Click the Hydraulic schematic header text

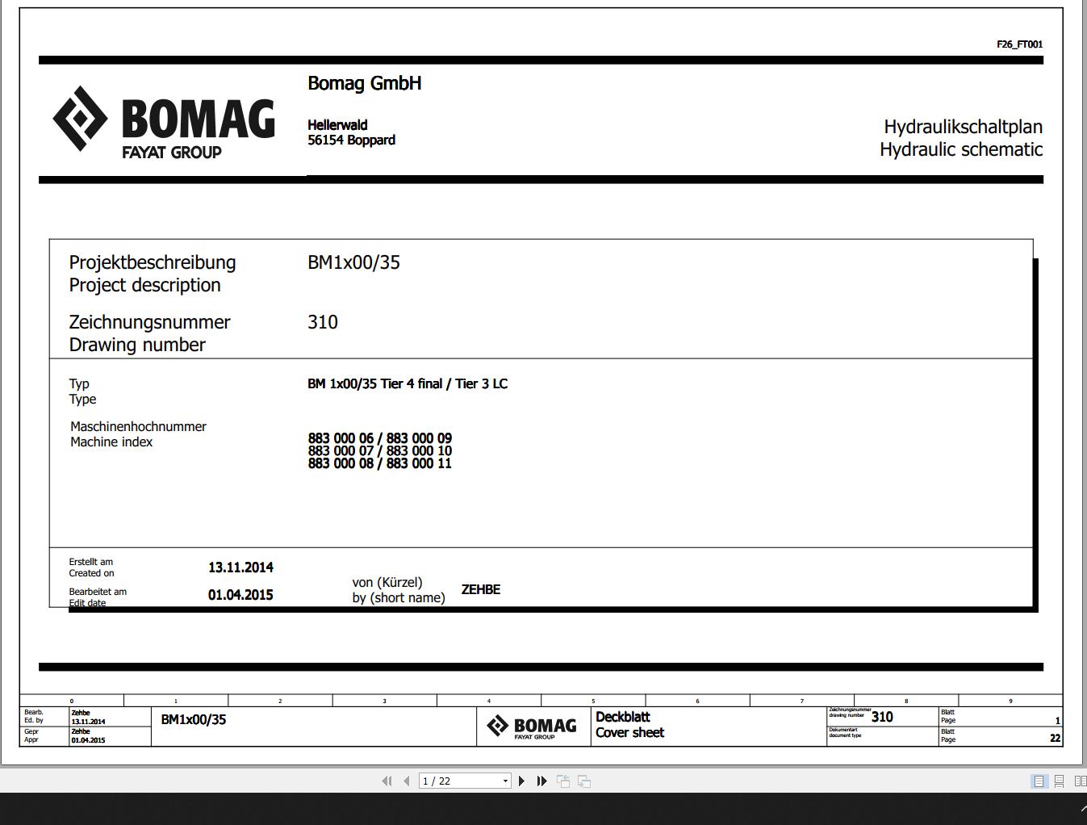[961, 149]
